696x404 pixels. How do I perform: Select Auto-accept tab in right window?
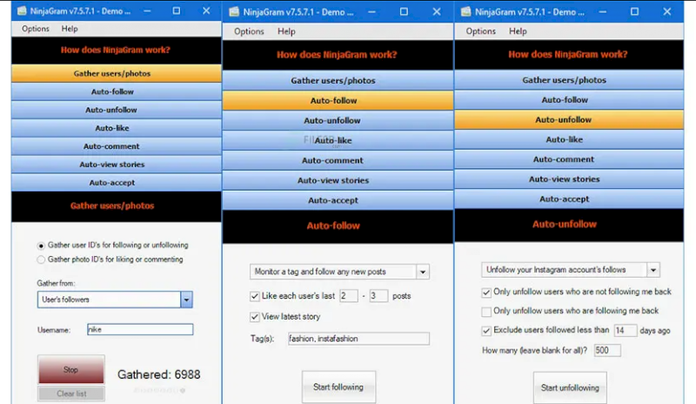tap(569, 199)
